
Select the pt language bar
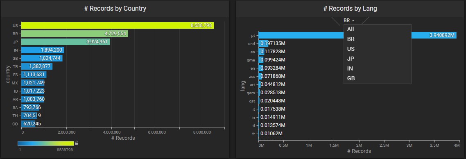click(357, 35)
